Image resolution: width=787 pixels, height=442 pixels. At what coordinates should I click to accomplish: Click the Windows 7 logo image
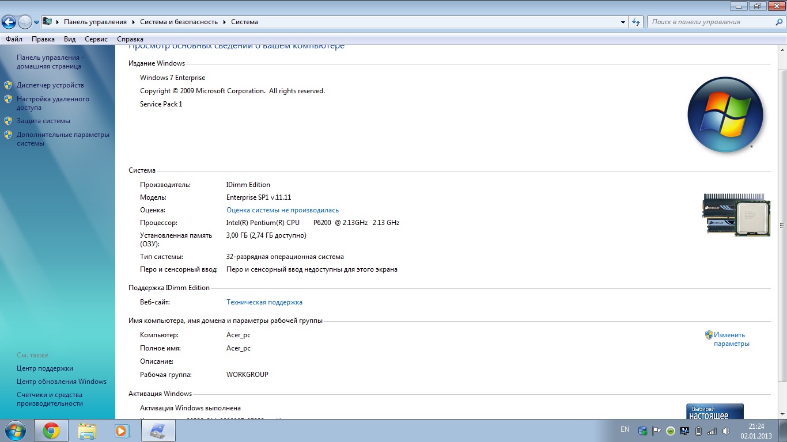coord(725,115)
